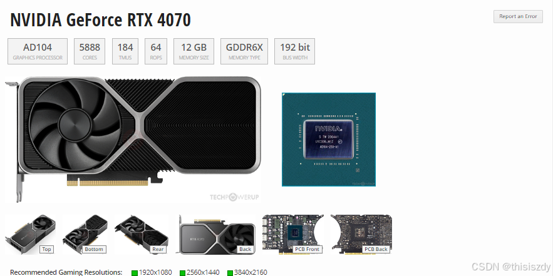Click the 64 ROPs spec box

pos(156,51)
